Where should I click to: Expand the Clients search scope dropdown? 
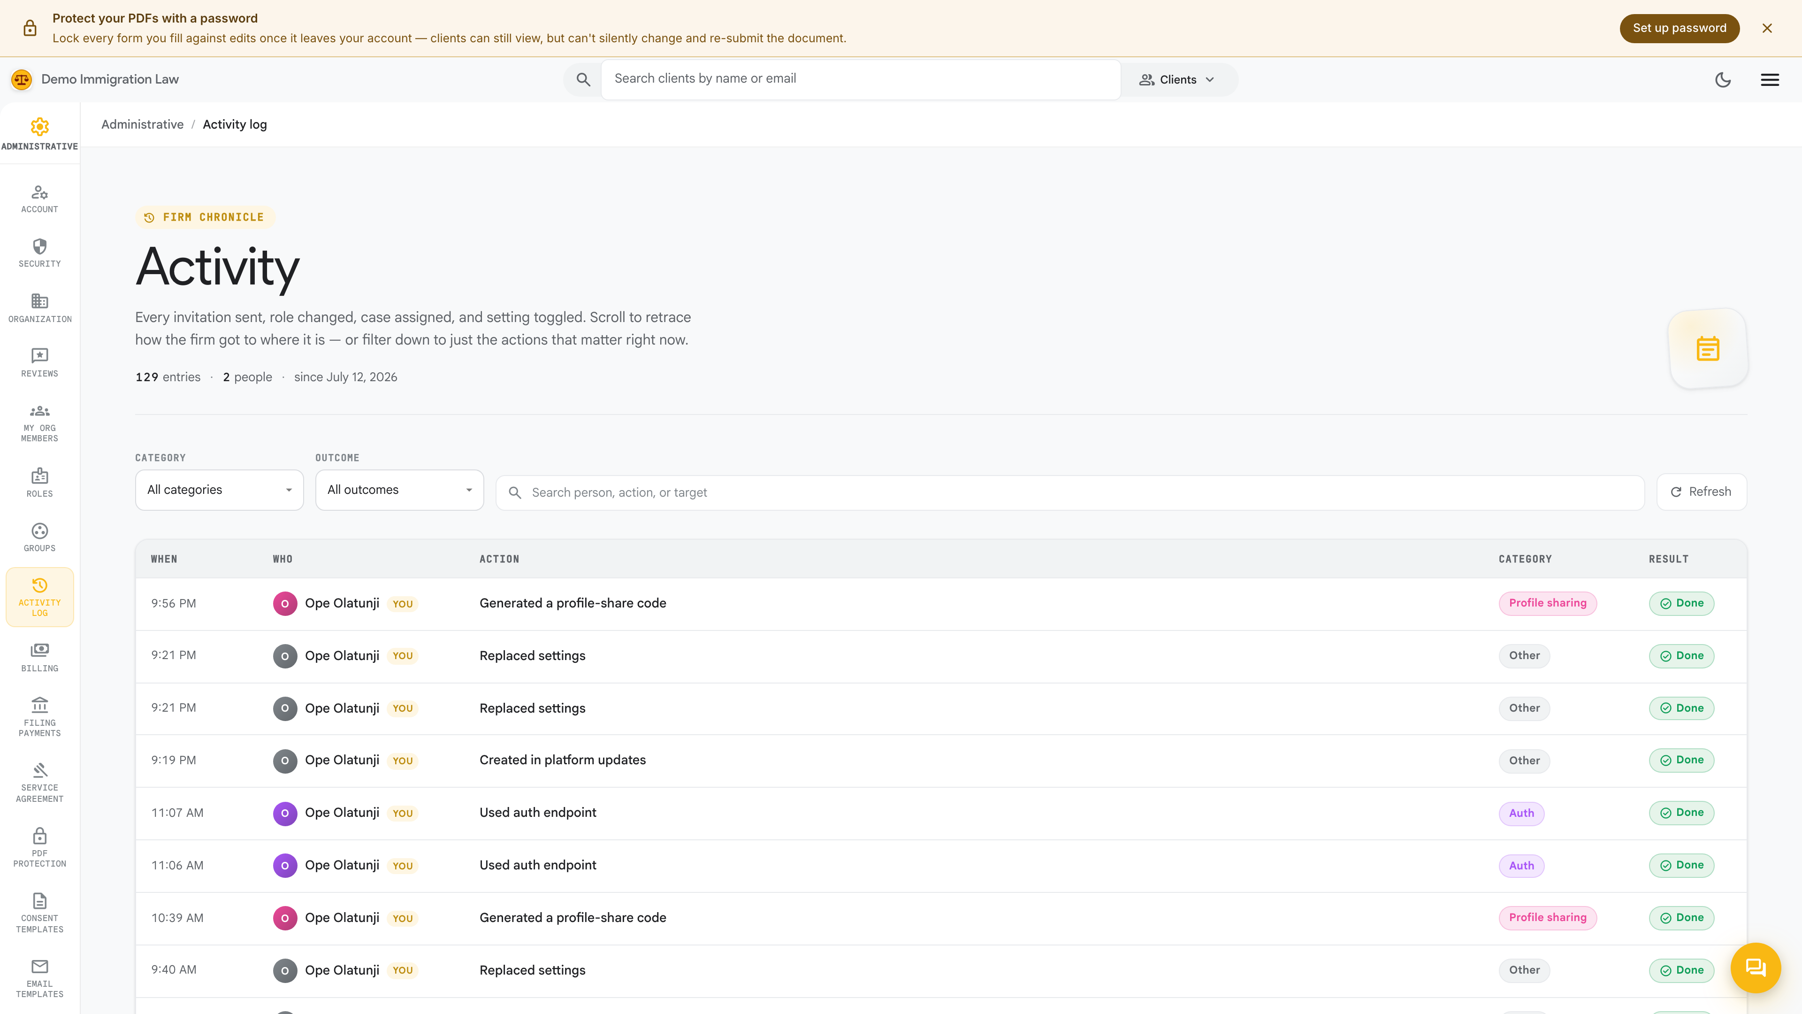(x=1177, y=80)
